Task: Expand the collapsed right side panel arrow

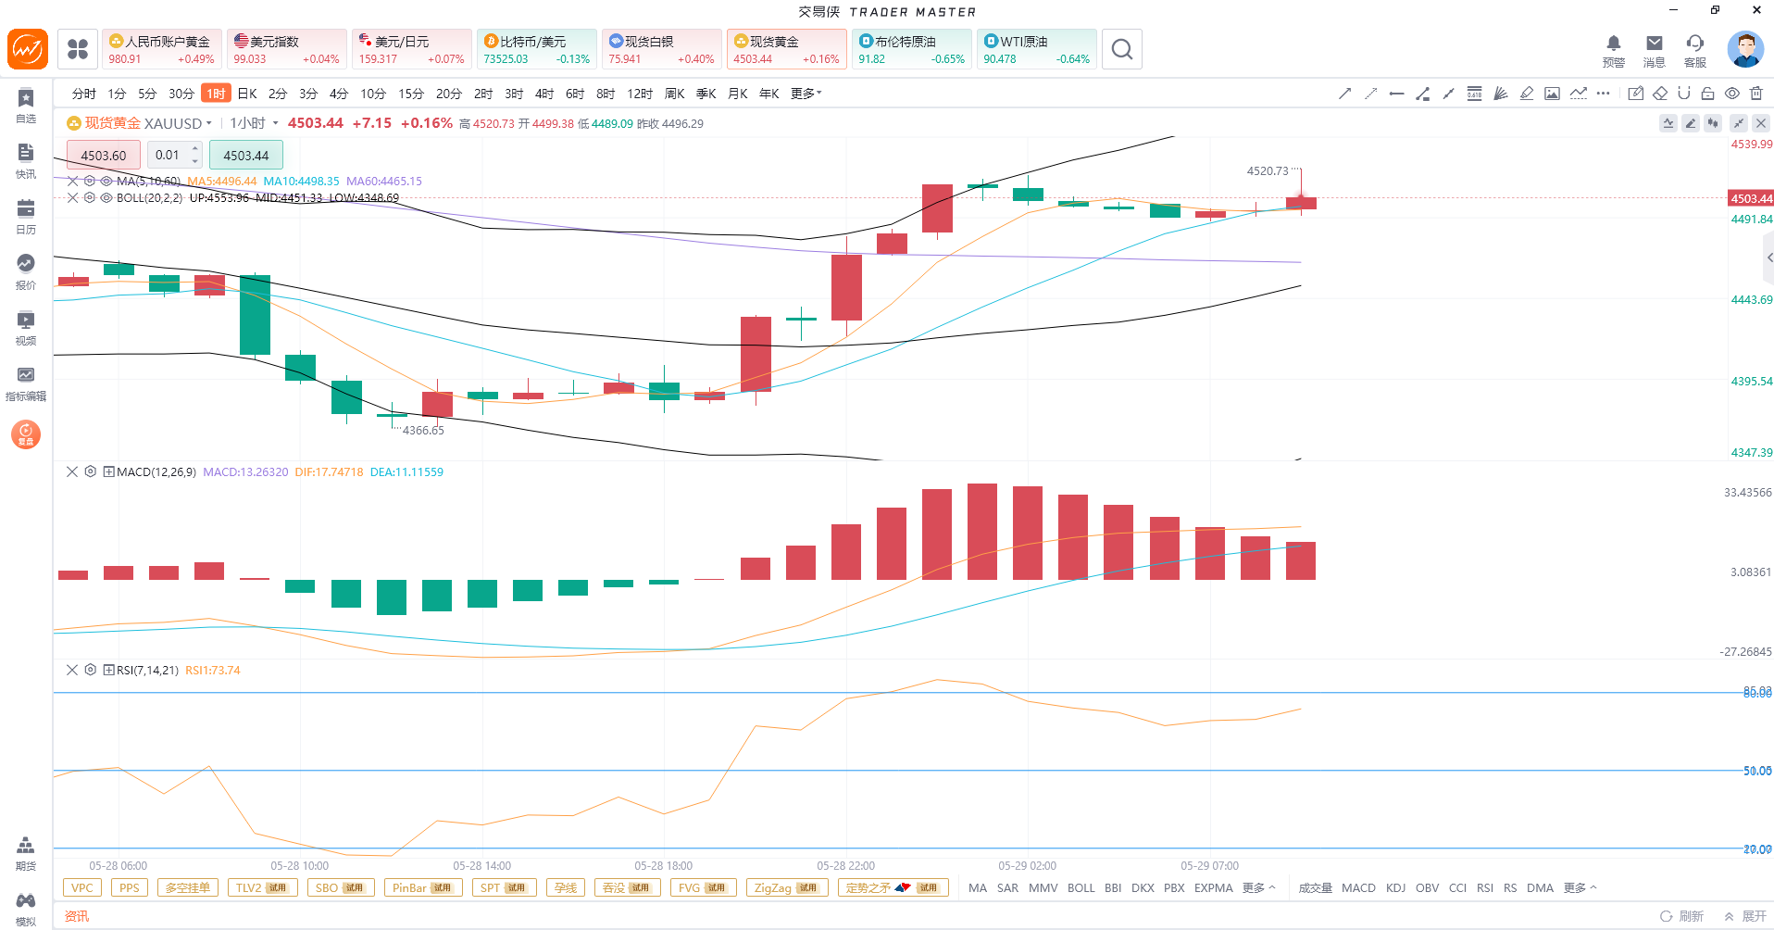Action: pyautogui.click(x=1768, y=258)
